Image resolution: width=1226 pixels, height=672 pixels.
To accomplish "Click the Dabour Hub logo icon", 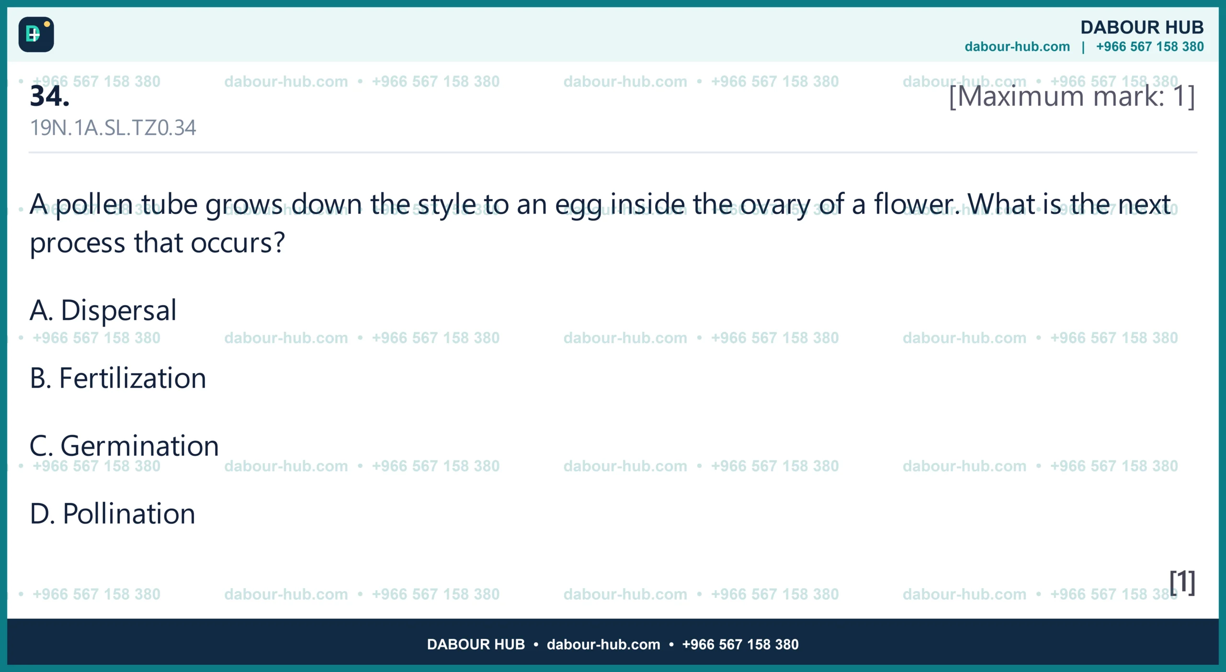I will coord(36,34).
